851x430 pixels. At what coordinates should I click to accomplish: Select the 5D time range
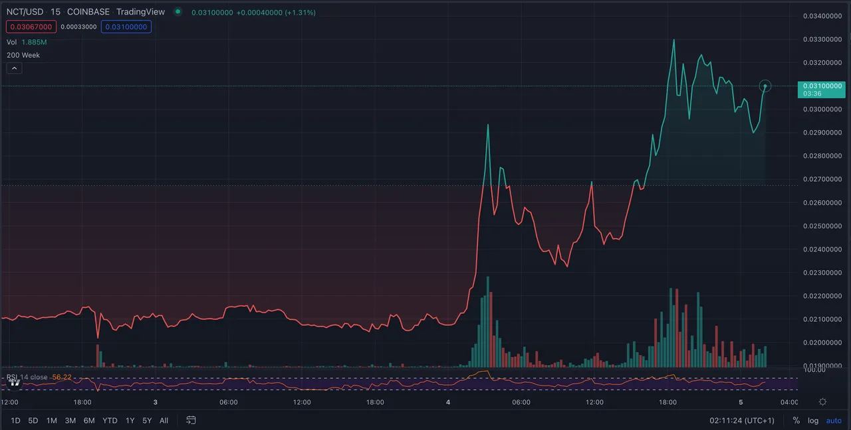pyautogui.click(x=33, y=420)
